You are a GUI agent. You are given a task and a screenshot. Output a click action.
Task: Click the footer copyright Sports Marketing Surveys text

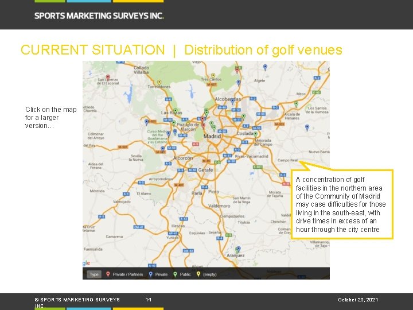[x=77, y=303]
